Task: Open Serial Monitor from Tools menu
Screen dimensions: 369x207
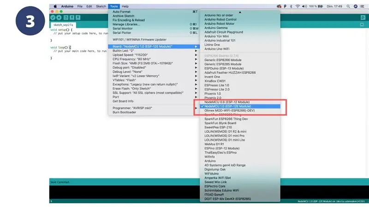Action: [154, 29]
